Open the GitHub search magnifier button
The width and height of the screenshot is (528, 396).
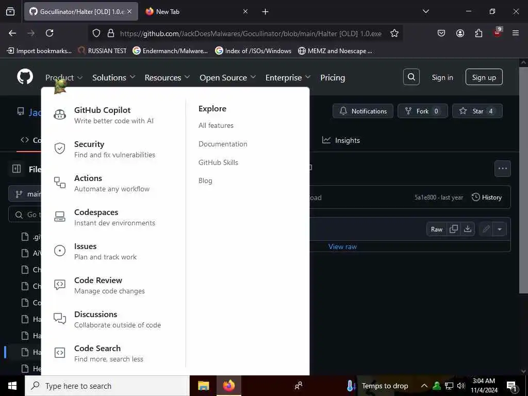pyautogui.click(x=411, y=77)
